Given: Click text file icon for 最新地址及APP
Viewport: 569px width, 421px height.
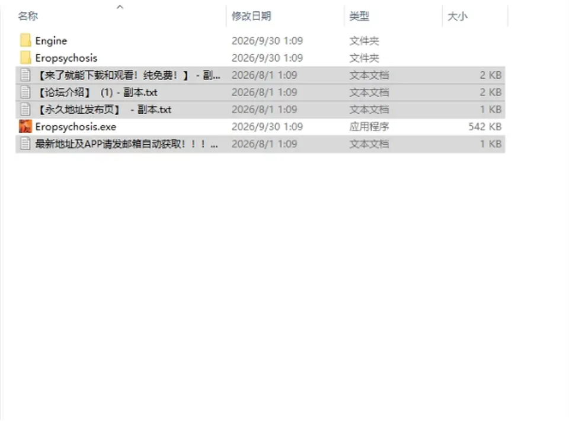Looking at the screenshot, I should point(25,143).
